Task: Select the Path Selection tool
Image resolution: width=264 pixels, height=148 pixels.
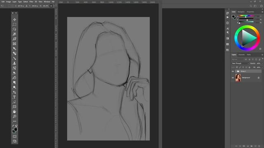Action: click(x=14, y=102)
